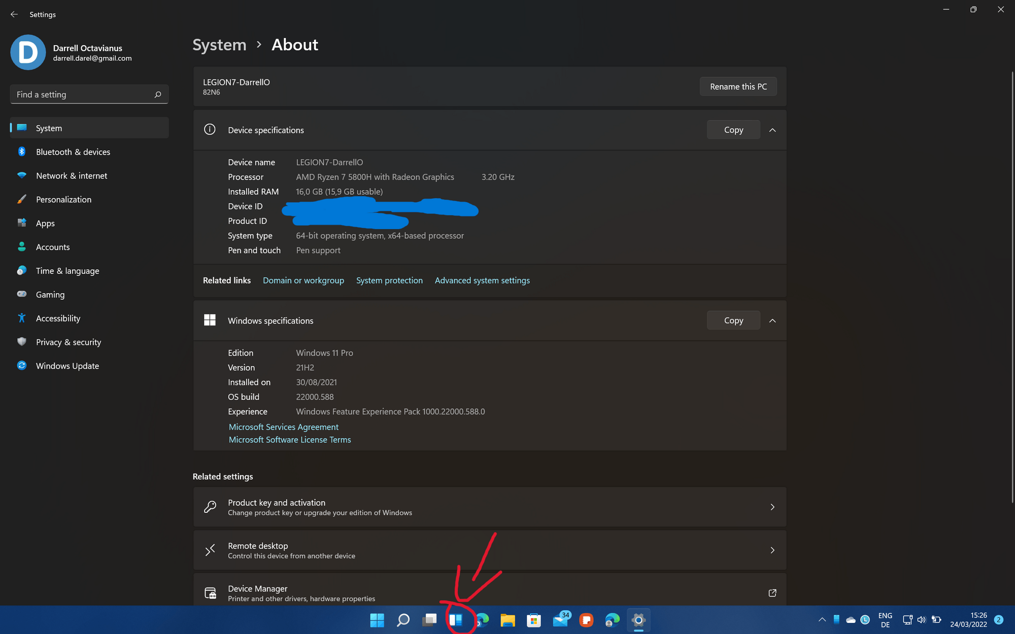The height and width of the screenshot is (634, 1015).
Task: Open notification center badge showing 2
Action: (x=998, y=620)
